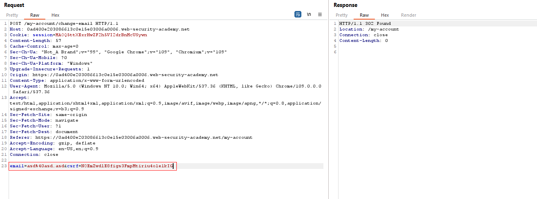Click the Origin header line

[114, 75]
